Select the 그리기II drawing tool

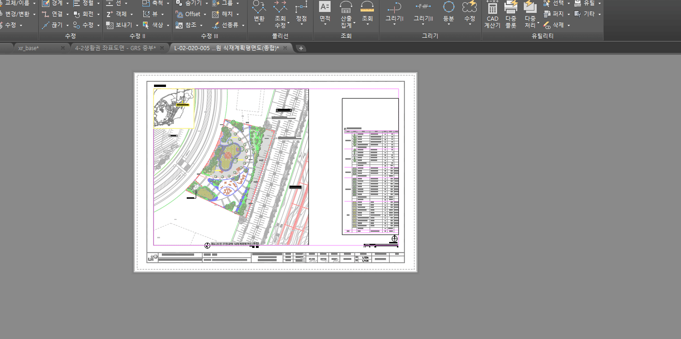pyautogui.click(x=423, y=13)
